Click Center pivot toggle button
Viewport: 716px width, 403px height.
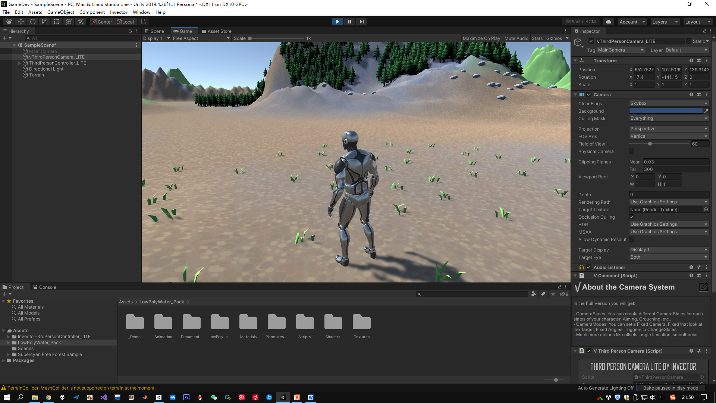(102, 22)
